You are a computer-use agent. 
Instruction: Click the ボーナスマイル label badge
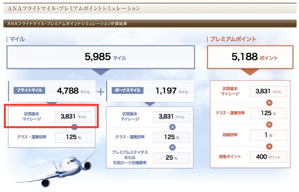click(127, 91)
